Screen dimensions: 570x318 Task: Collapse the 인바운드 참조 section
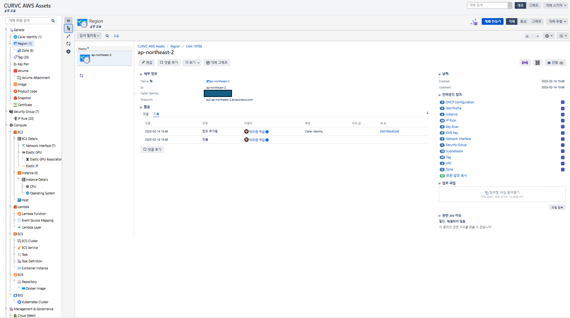tap(439, 95)
